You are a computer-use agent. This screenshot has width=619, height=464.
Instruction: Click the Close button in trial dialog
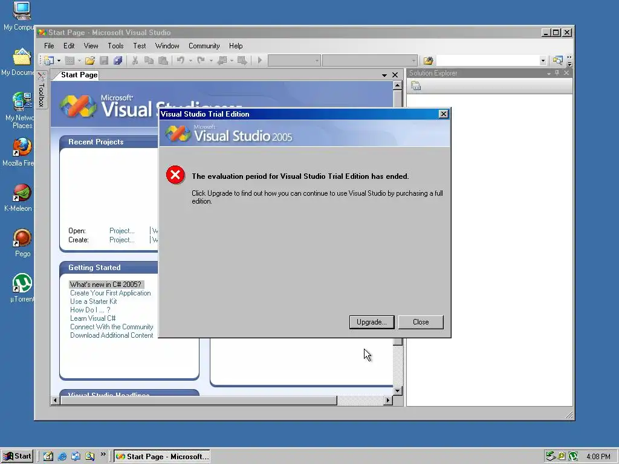(421, 322)
